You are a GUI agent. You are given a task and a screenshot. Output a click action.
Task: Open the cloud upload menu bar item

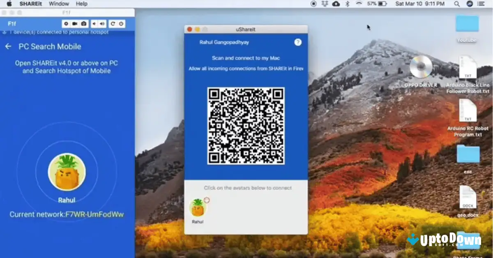[x=336, y=3]
